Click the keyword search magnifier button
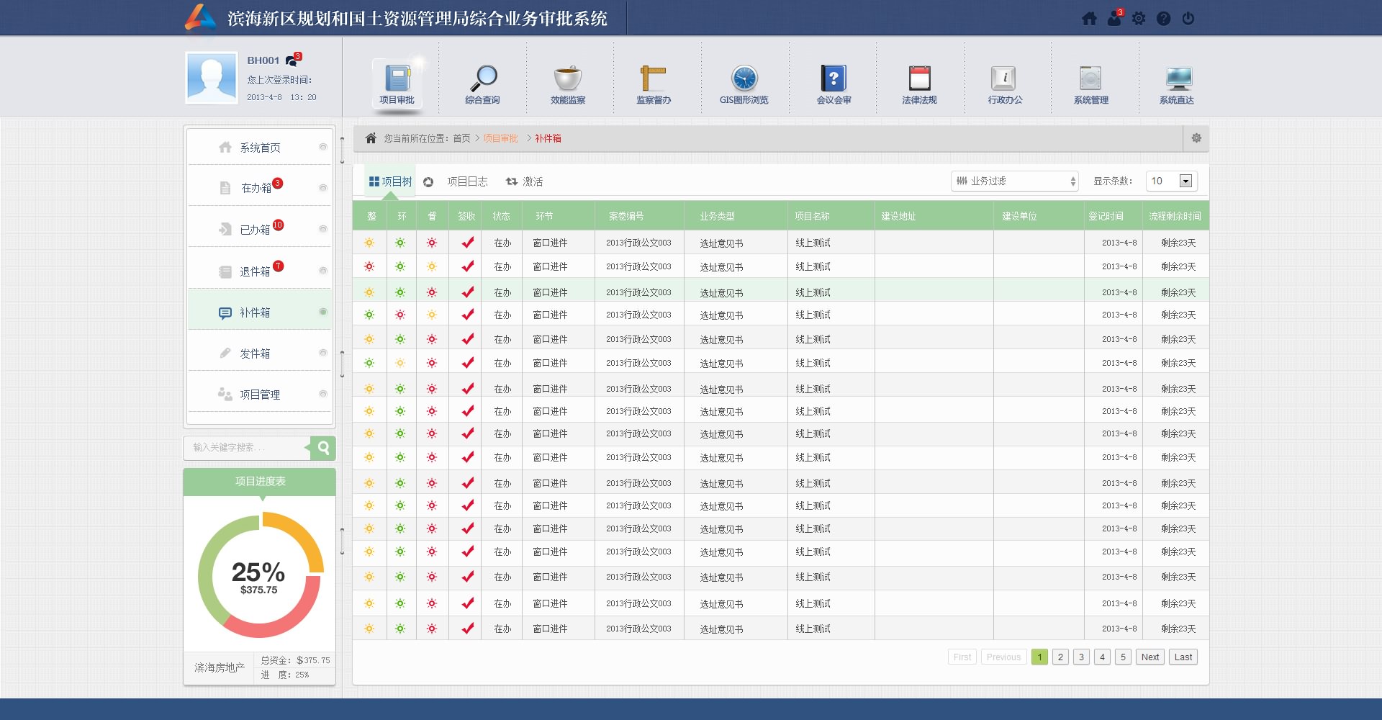Screen dimensions: 1382x720 pyautogui.click(x=323, y=448)
